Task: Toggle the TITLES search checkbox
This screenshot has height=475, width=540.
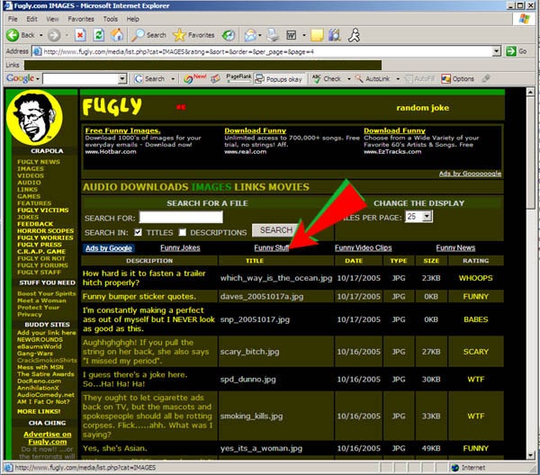Action: tap(138, 232)
